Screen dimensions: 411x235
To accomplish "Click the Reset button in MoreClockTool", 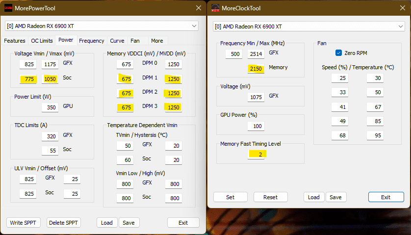I will (271, 197).
